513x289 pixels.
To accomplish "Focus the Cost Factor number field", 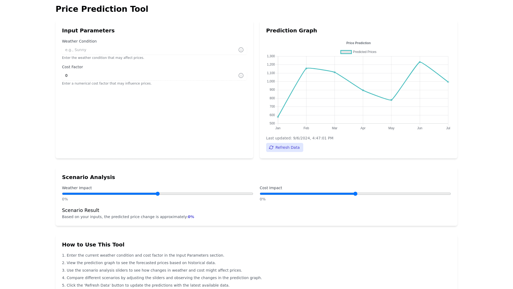I will pos(150,75).
